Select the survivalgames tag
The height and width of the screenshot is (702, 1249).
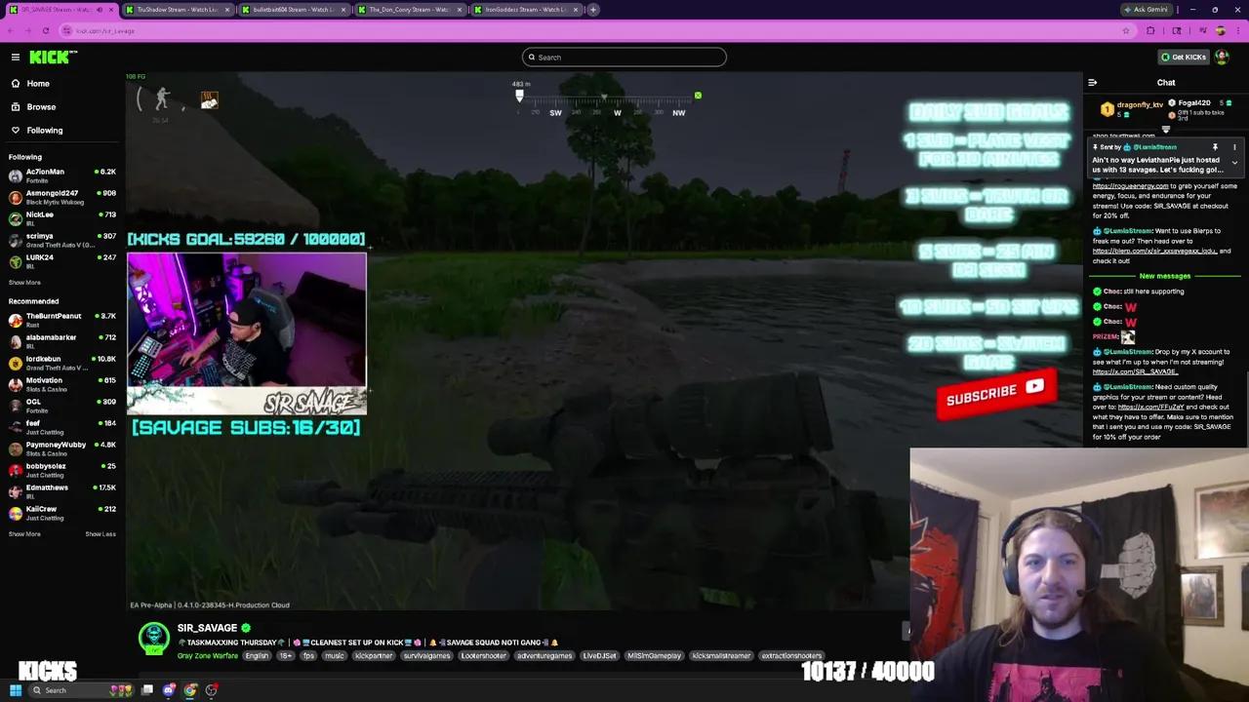pos(426,656)
